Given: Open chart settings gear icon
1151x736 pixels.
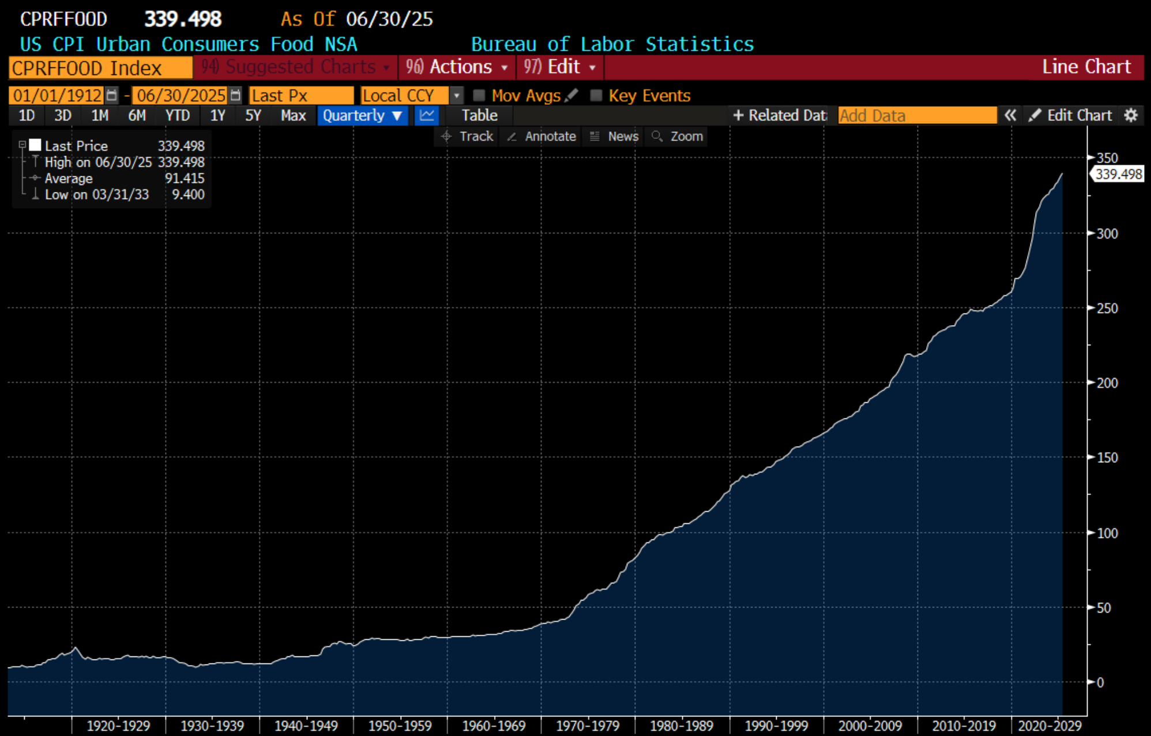Looking at the screenshot, I should (1131, 115).
